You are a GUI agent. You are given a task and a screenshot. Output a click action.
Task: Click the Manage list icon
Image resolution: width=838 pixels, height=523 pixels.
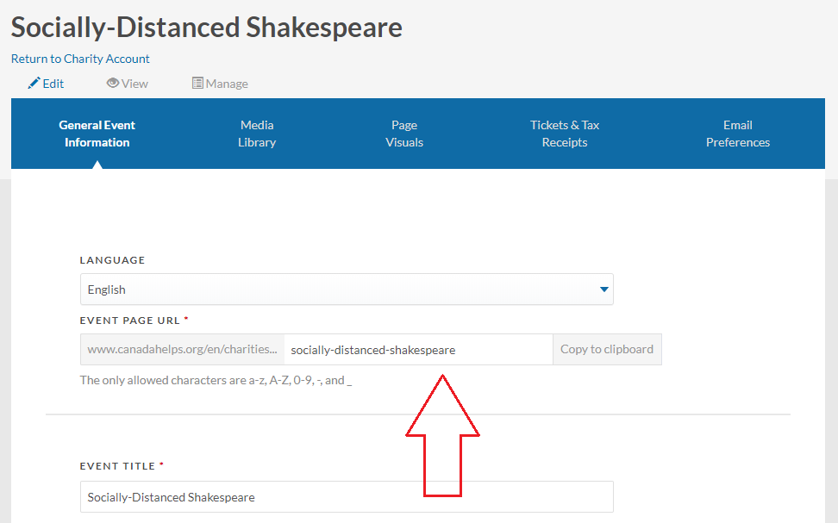tap(197, 83)
